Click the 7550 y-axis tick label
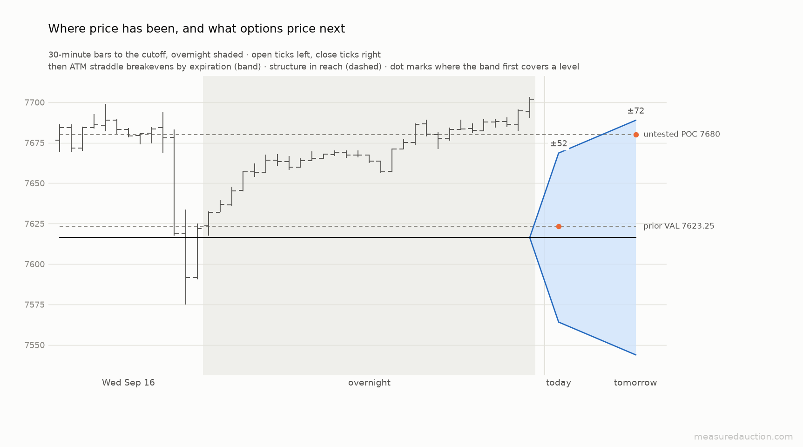 pyautogui.click(x=34, y=345)
